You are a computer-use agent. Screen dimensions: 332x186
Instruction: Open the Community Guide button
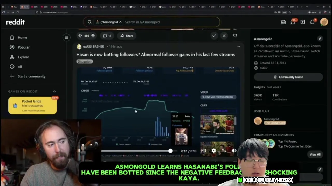[x=288, y=77]
